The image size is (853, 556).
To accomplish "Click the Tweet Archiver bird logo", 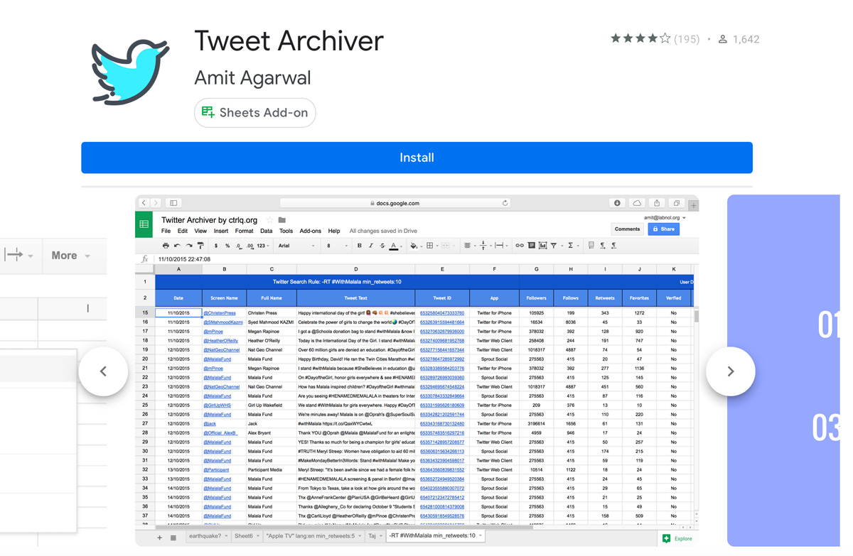I will (x=131, y=72).
